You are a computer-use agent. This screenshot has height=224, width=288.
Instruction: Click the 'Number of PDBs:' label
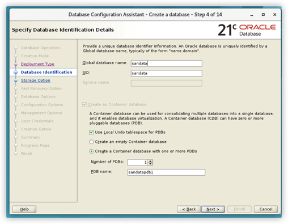click(x=107, y=162)
